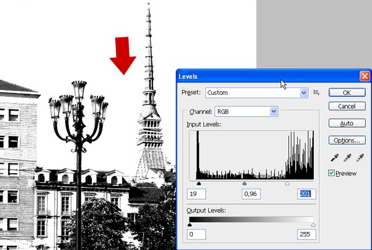Click the output black level slider

(x=190, y=225)
